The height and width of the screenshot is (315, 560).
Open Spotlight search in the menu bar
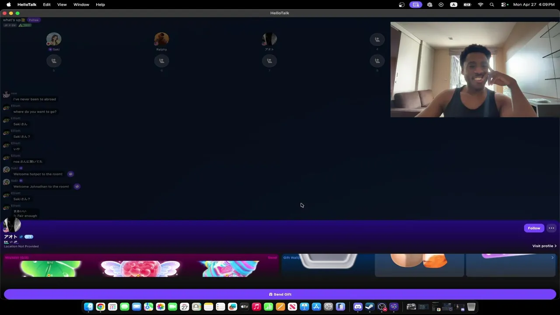coord(492,4)
